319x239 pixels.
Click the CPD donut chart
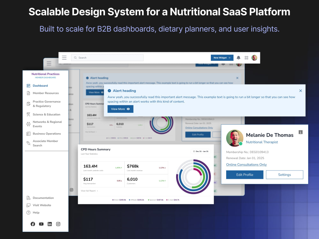(193, 177)
